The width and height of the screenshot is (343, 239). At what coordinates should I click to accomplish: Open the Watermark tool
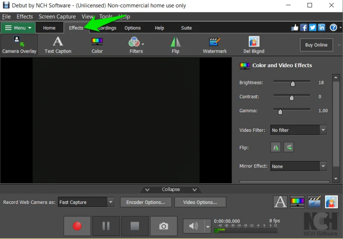click(215, 45)
